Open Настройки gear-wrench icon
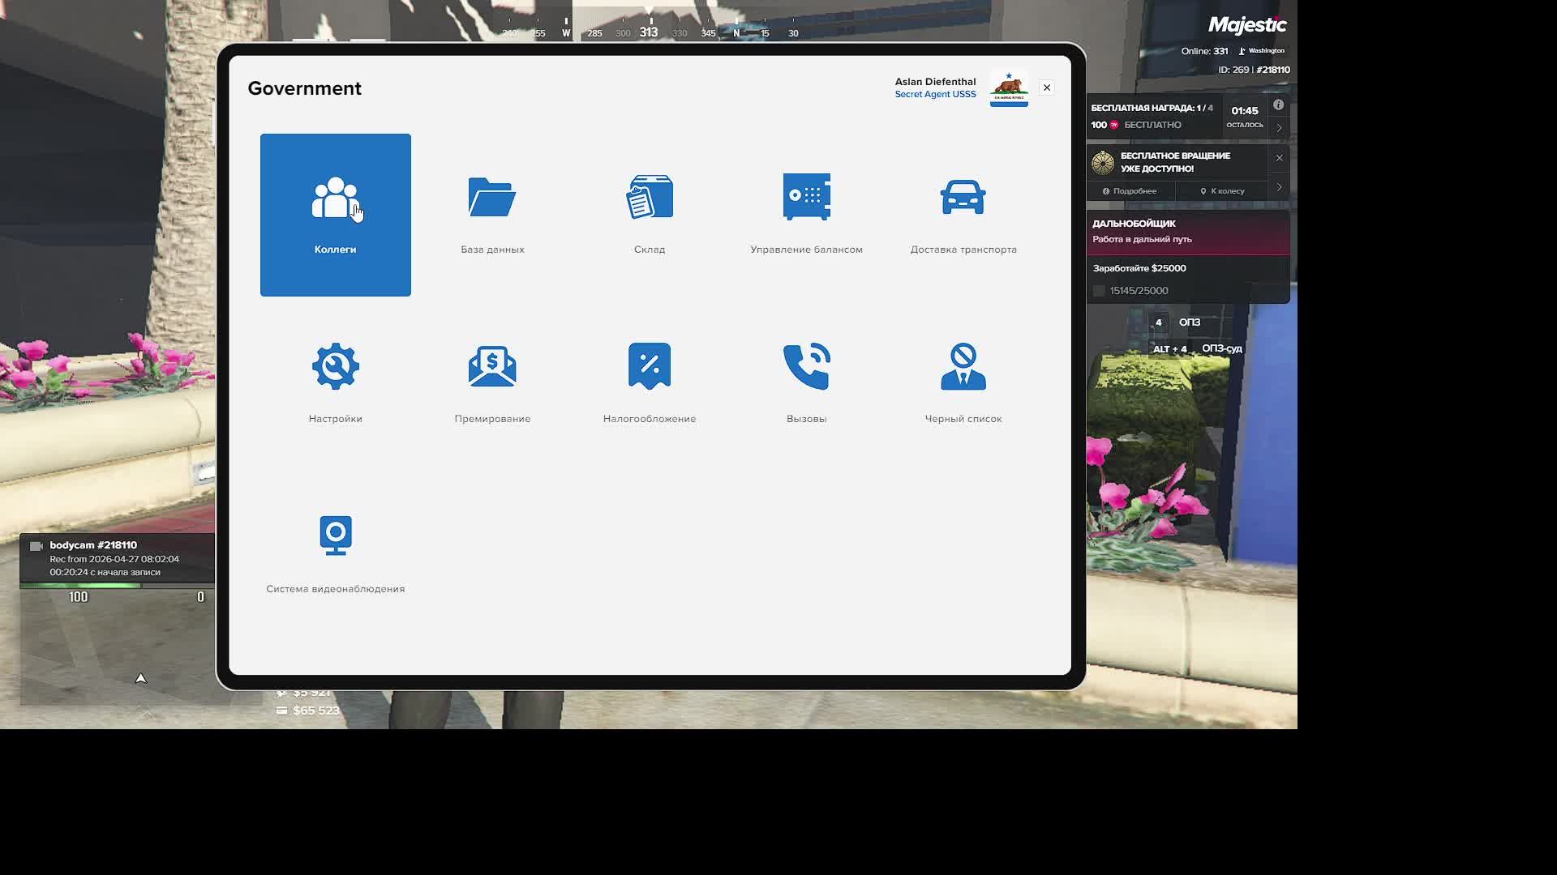Viewport: 1557px width, 875px height. [335, 366]
